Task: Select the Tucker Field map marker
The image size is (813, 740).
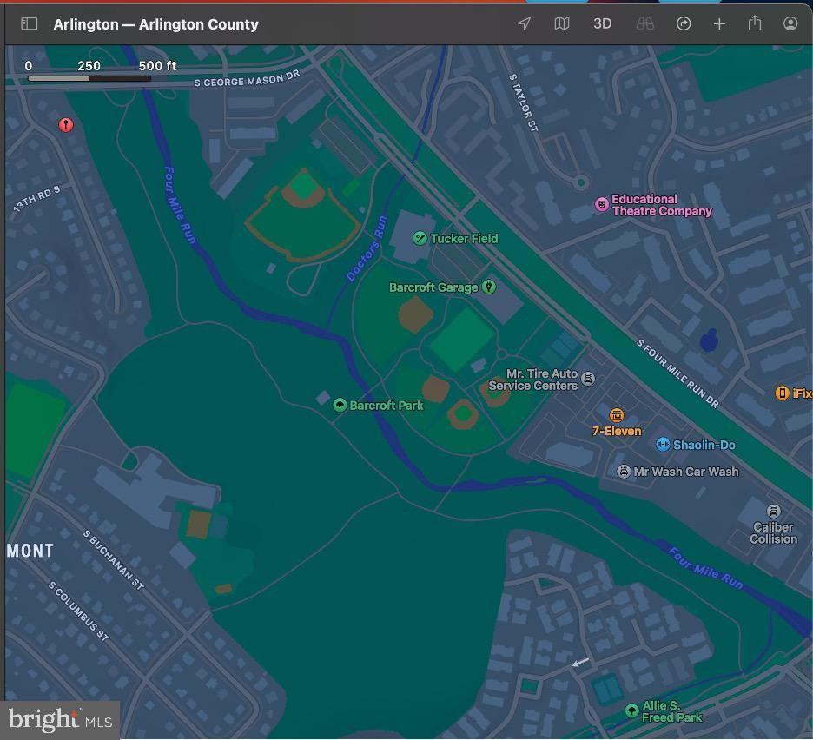Action: pyautogui.click(x=420, y=238)
